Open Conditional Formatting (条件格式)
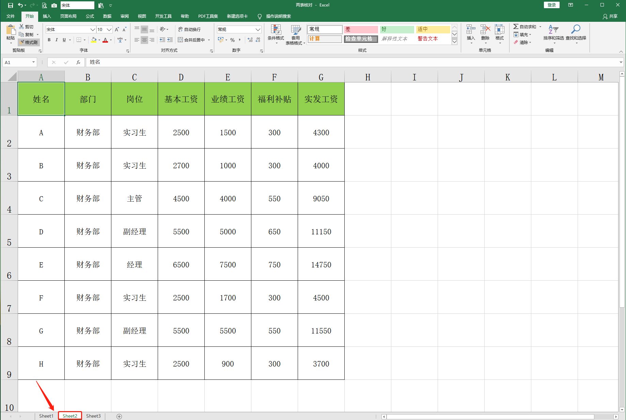Image resolution: width=626 pixels, height=420 pixels. point(276,34)
